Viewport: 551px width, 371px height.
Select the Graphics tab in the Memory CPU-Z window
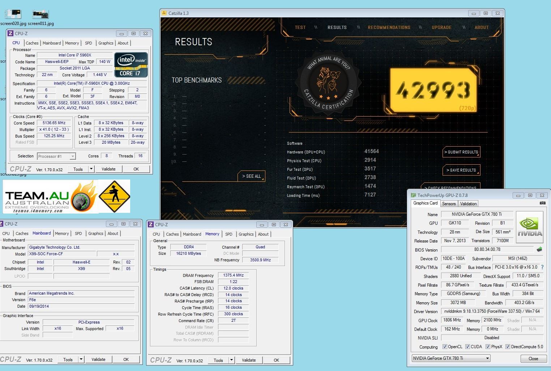tap(246, 234)
